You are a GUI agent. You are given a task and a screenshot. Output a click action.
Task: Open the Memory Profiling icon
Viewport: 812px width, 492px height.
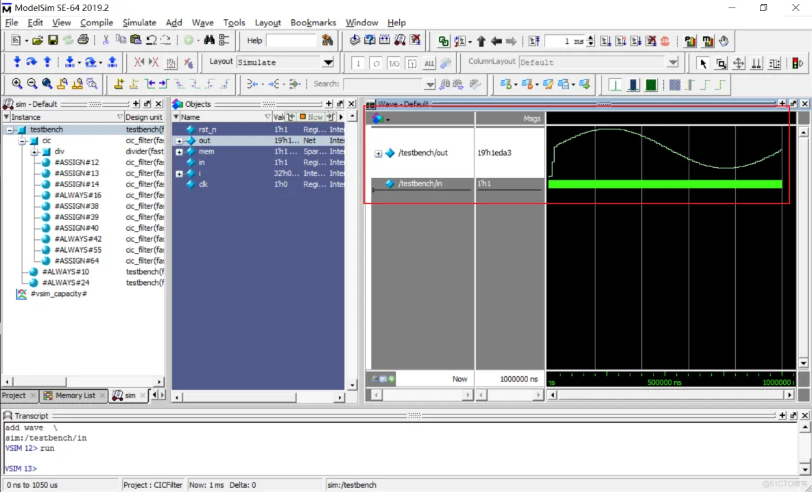[x=706, y=41]
